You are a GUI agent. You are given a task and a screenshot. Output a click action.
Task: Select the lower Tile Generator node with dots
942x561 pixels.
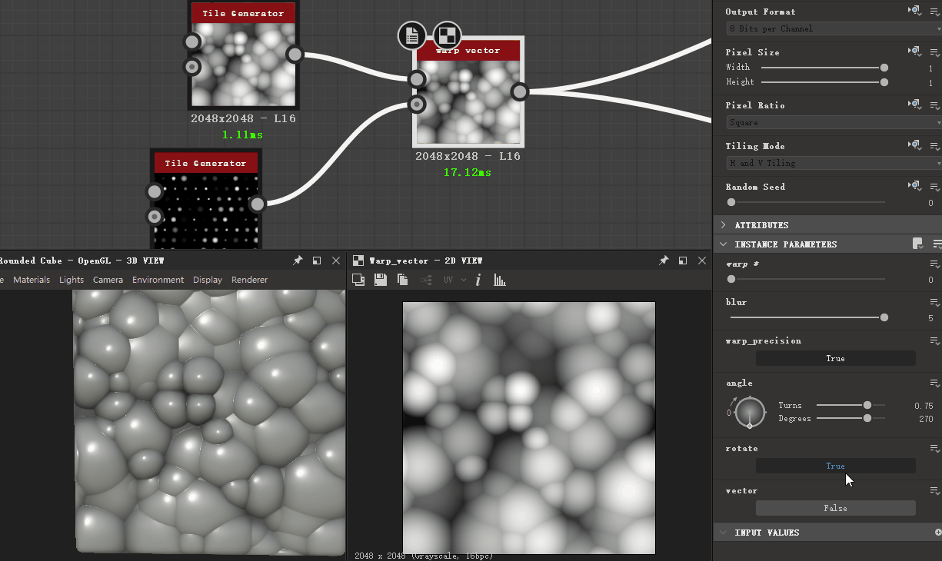(206, 210)
